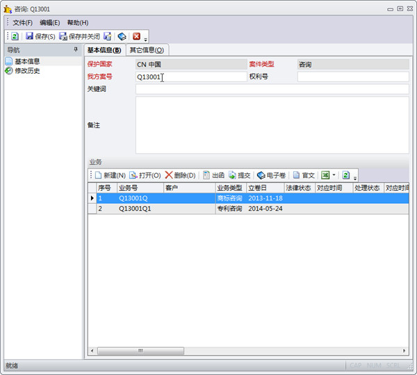Save with the 保存(S) button

40,36
